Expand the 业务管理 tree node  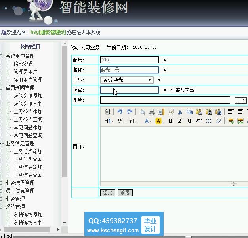pyautogui.click(x=1, y=199)
